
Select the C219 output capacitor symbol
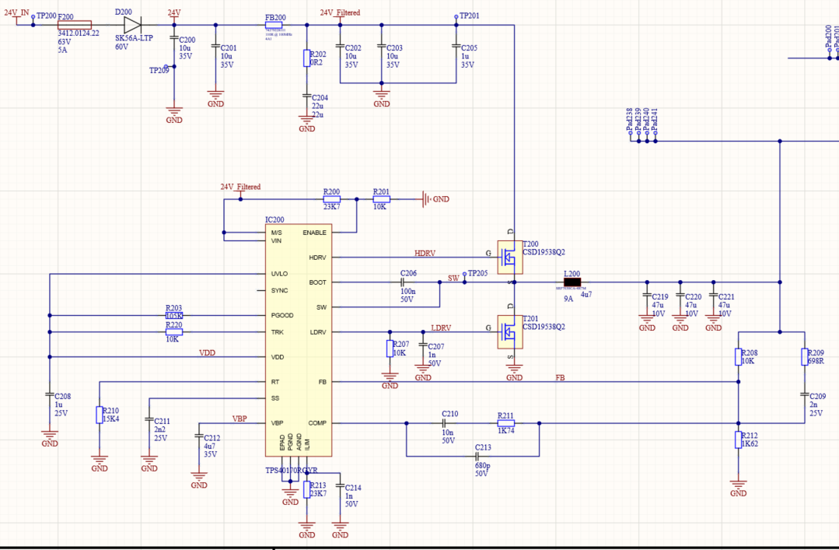(647, 295)
